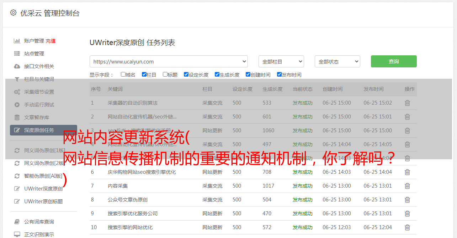Viewport: 457px width, 238px height.
Task: Click the 站点管理 server icon
Action: click(17, 54)
